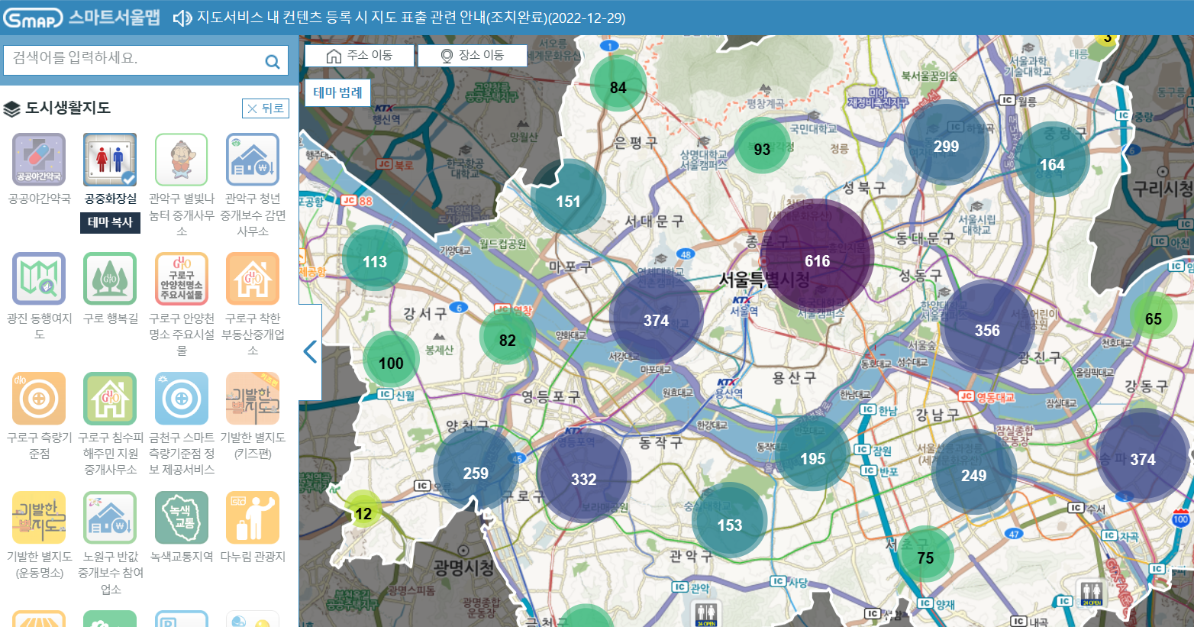Select the 다누림 관광지 theme icon
Screen dimensions: 1194x627
253,518
